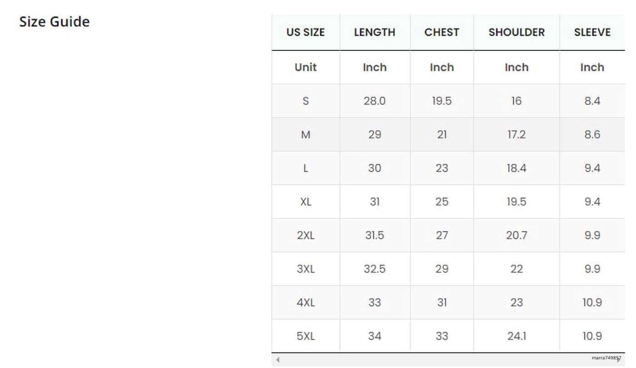Screen dimensions: 636x368
Task: Click the US SIZE column header
Action: 305,33
